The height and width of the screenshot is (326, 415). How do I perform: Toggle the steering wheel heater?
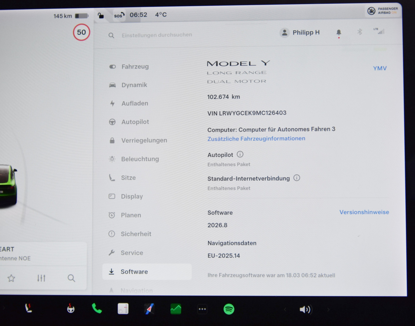(x=71, y=309)
